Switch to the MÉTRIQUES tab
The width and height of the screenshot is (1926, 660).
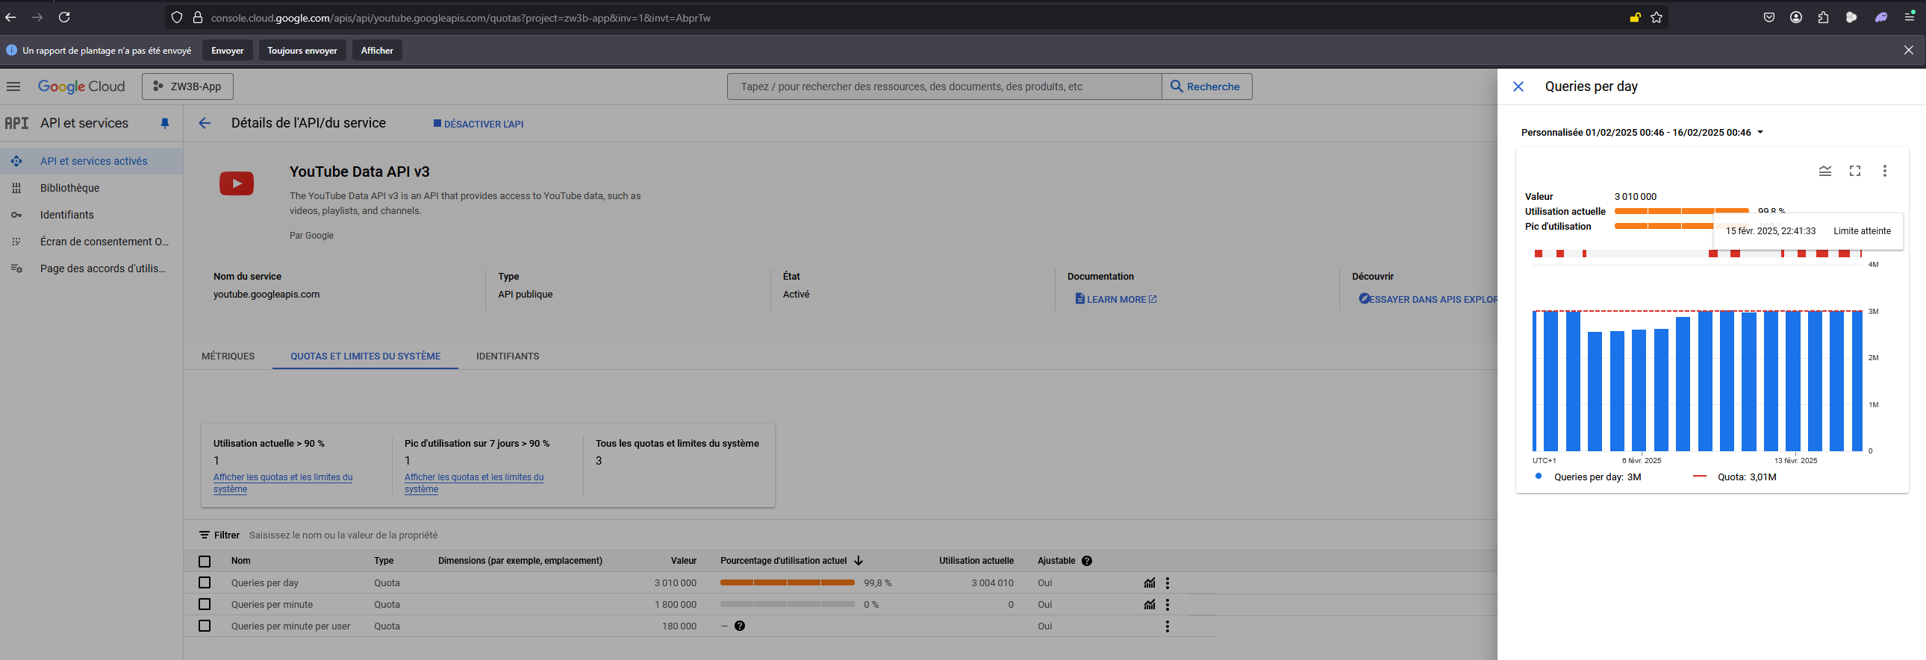228,356
